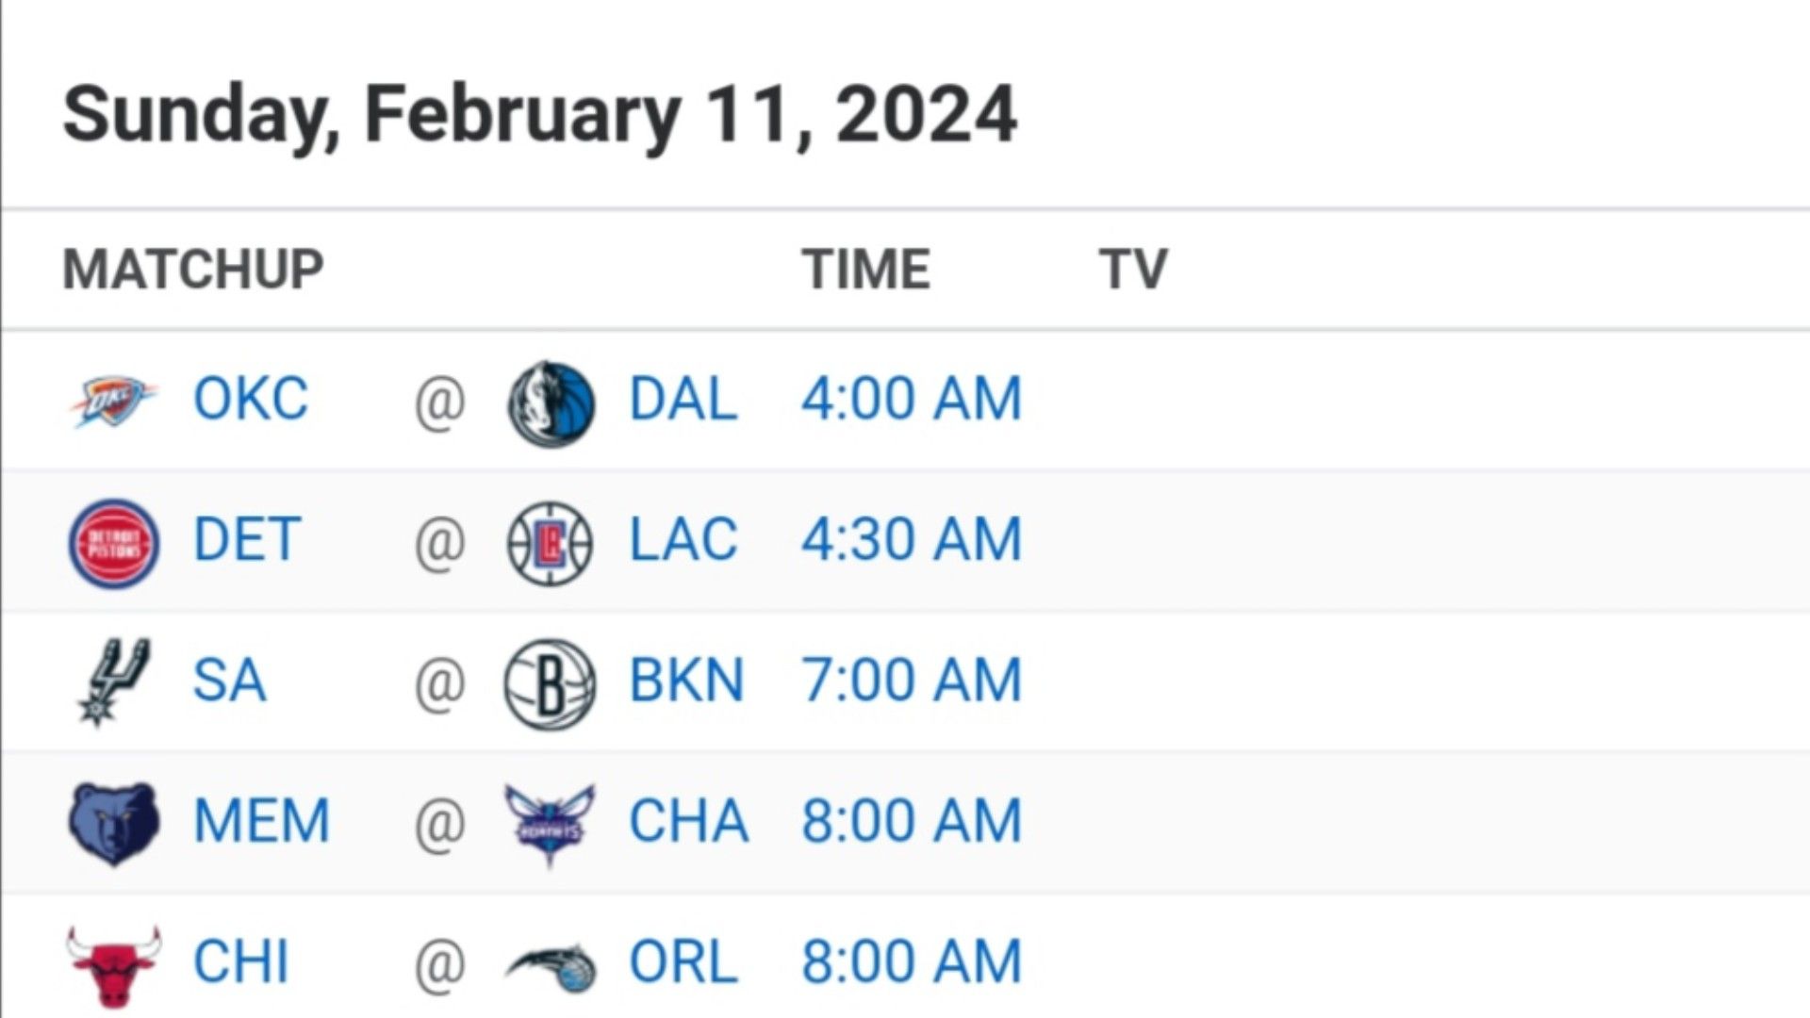Click the Brooklyn Nets logo

550,684
